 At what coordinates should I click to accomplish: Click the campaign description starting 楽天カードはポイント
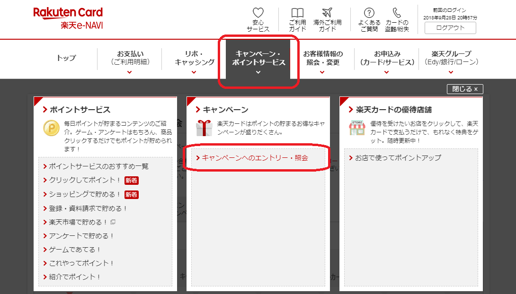(x=271, y=128)
